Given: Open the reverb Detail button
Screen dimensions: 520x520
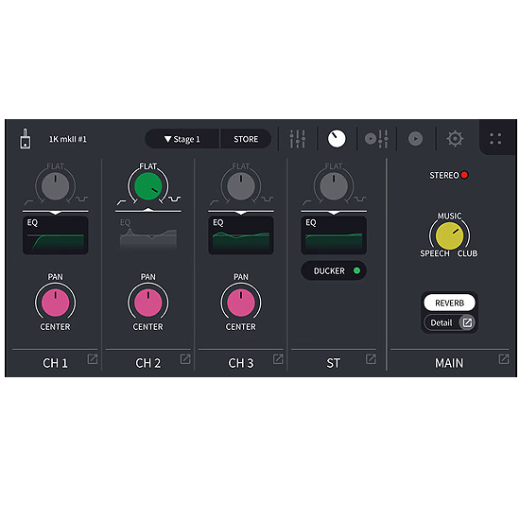Looking at the screenshot, I should (449, 322).
